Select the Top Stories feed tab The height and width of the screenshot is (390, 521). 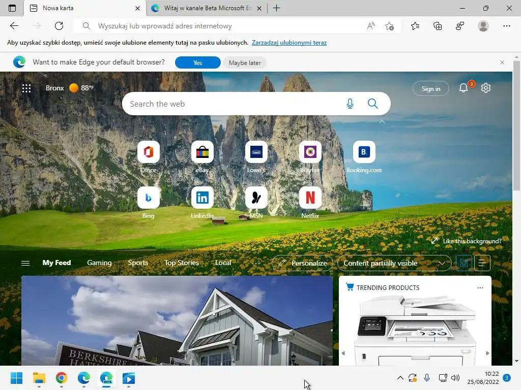coord(182,263)
